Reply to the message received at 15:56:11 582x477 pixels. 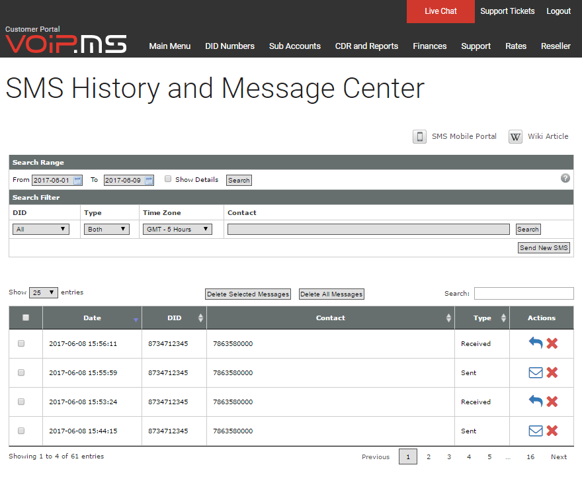pyautogui.click(x=534, y=343)
